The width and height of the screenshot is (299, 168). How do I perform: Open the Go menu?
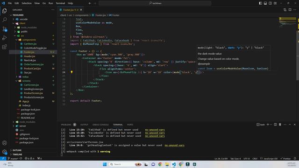44,3
